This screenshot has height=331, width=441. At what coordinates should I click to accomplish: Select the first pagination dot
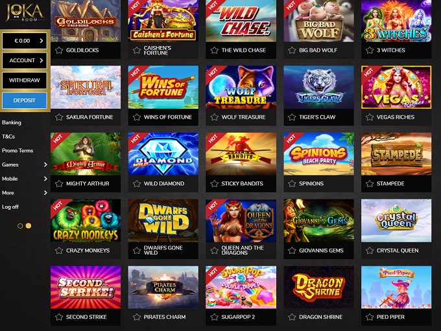coord(20,226)
